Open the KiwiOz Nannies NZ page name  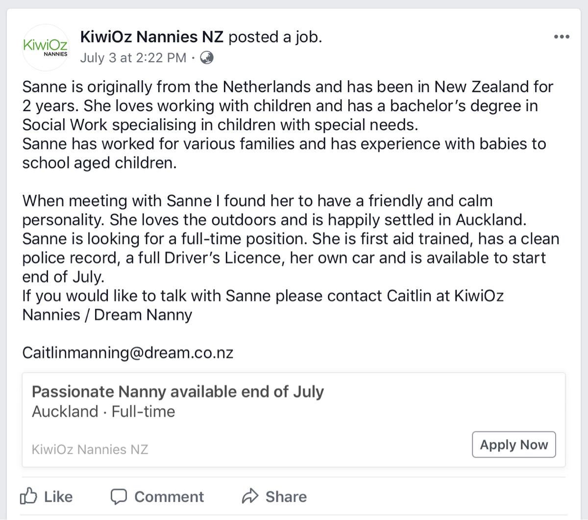[152, 37]
